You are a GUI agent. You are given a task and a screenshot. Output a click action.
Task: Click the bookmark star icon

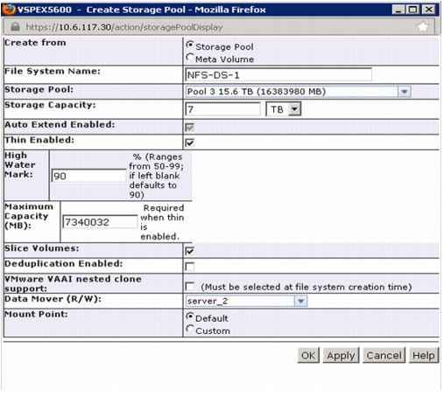click(x=423, y=27)
